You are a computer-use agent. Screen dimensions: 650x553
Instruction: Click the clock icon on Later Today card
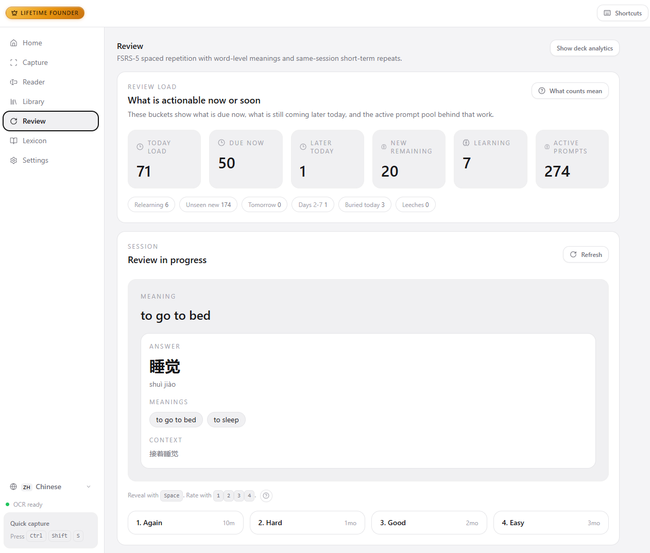pyautogui.click(x=303, y=147)
